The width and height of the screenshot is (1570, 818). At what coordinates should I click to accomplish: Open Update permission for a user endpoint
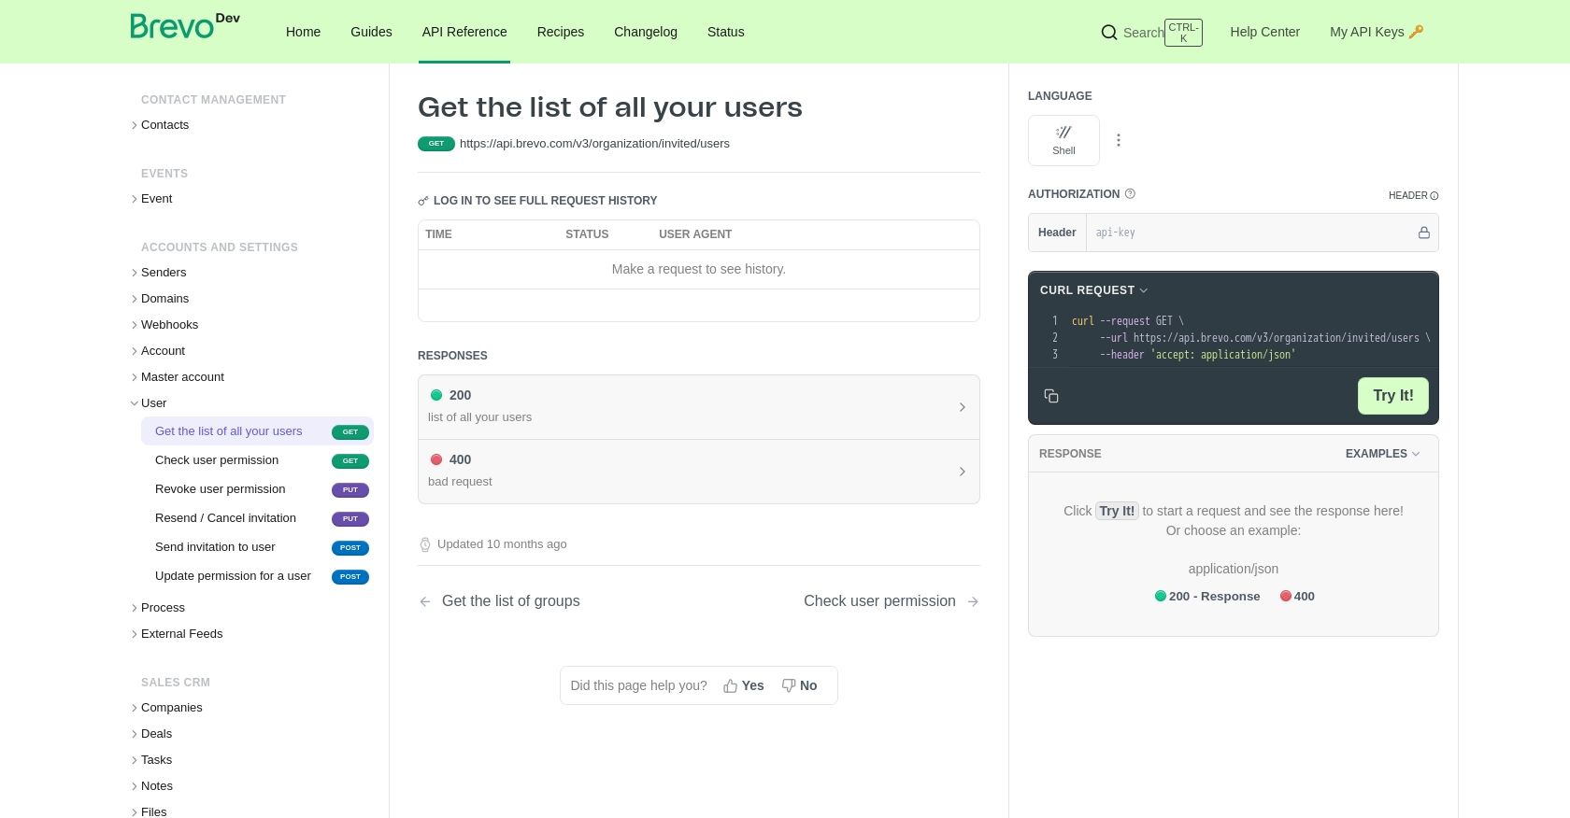tap(257, 576)
